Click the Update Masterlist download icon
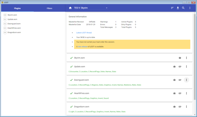 pos(178,8)
